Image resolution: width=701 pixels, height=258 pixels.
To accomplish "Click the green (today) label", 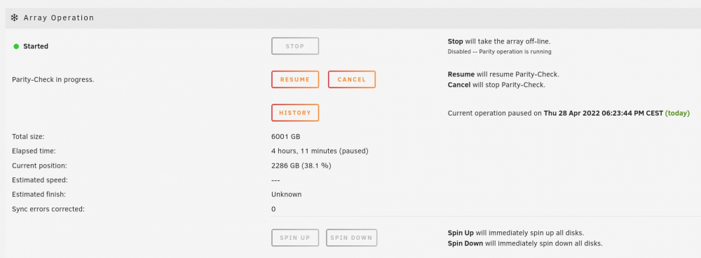I will coord(677,113).
